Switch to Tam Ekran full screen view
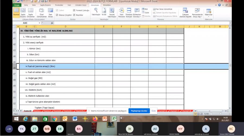Viewport: 244px width, 136px height. pos(50,12)
